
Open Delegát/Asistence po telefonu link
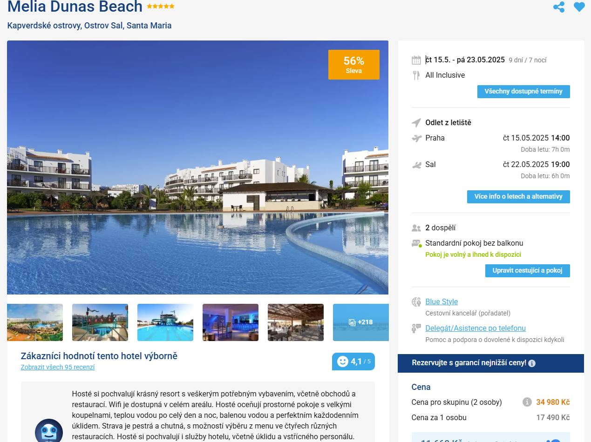[x=476, y=328]
